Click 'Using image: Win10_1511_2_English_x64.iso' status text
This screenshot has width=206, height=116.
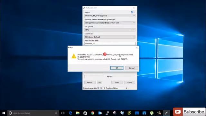pyautogui.click(x=100, y=88)
